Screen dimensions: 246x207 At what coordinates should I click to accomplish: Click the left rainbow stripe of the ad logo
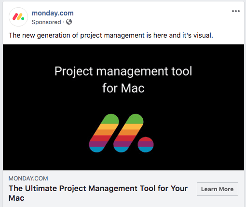(104, 133)
